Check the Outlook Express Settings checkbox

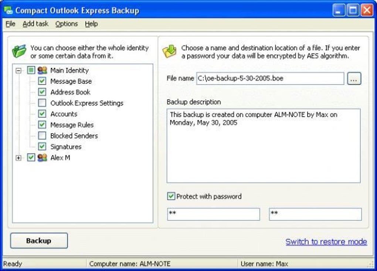tap(42, 103)
